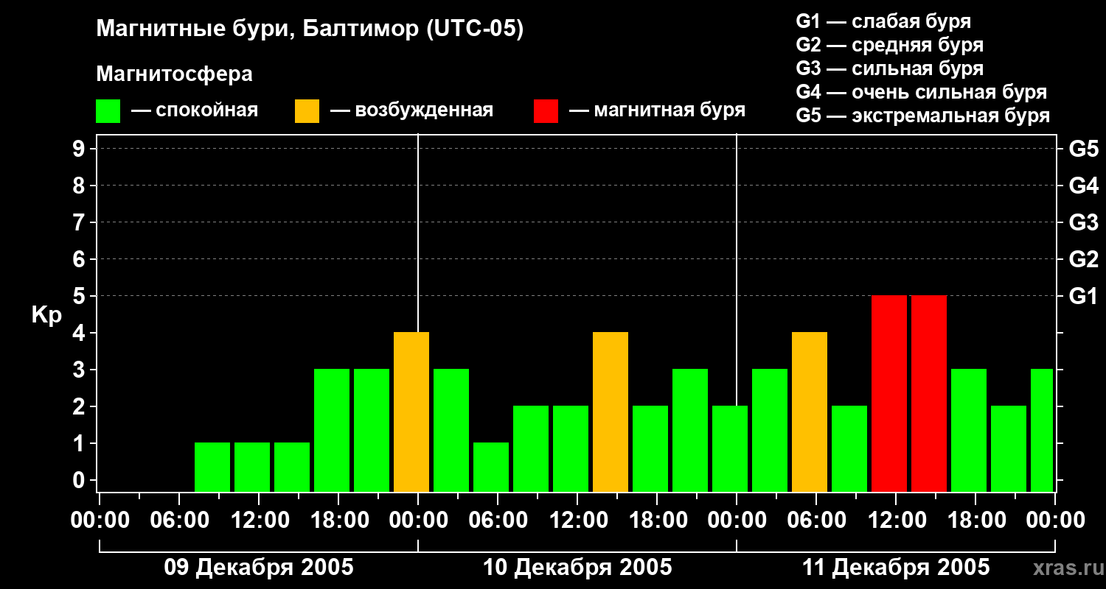This screenshot has height=589, width=1106.
Task: Click the 'G5' label on the right axis
Action: click(x=1084, y=149)
